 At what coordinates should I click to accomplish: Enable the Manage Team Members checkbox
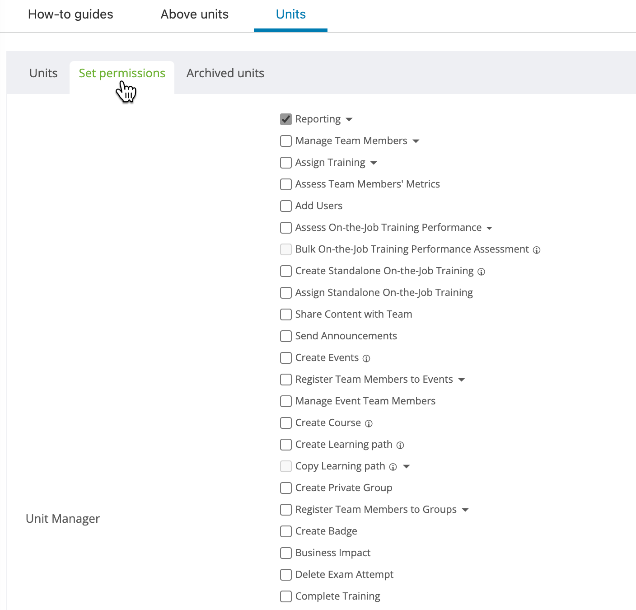[x=286, y=141]
